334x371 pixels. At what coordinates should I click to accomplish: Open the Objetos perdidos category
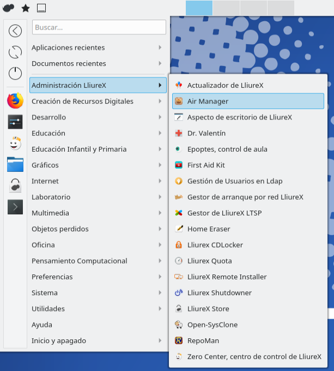[x=98, y=229]
